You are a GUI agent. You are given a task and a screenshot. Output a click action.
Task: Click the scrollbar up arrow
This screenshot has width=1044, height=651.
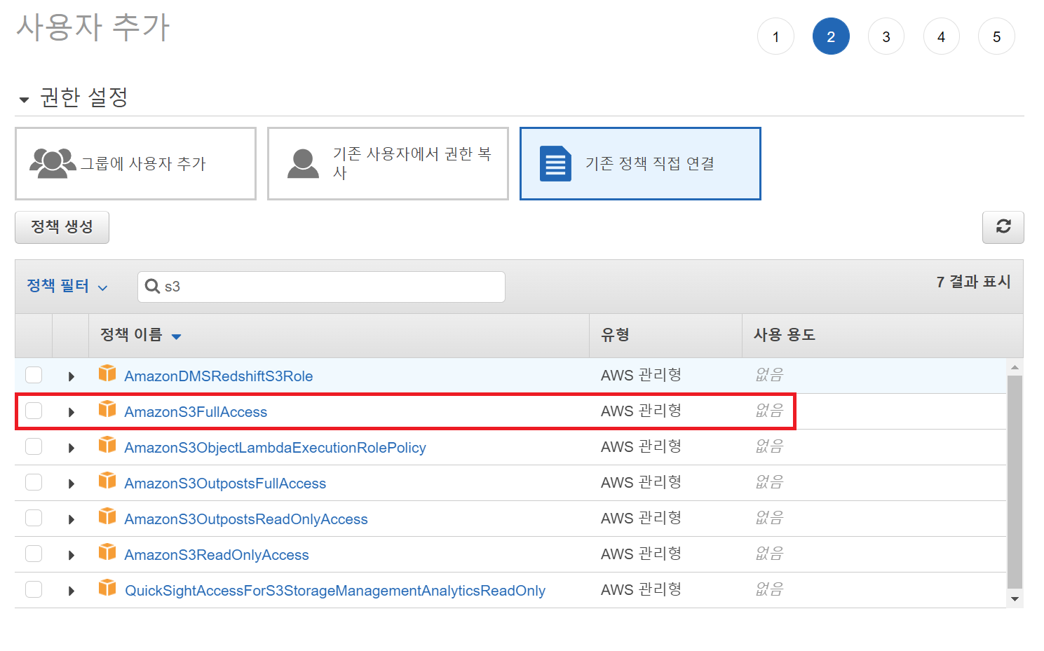pyautogui.click(x=1015, y=367)
